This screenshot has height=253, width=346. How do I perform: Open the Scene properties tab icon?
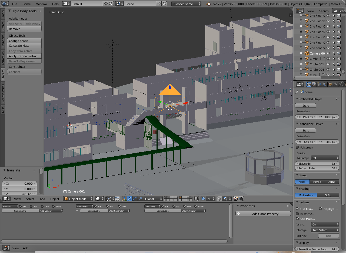point(319,84)
